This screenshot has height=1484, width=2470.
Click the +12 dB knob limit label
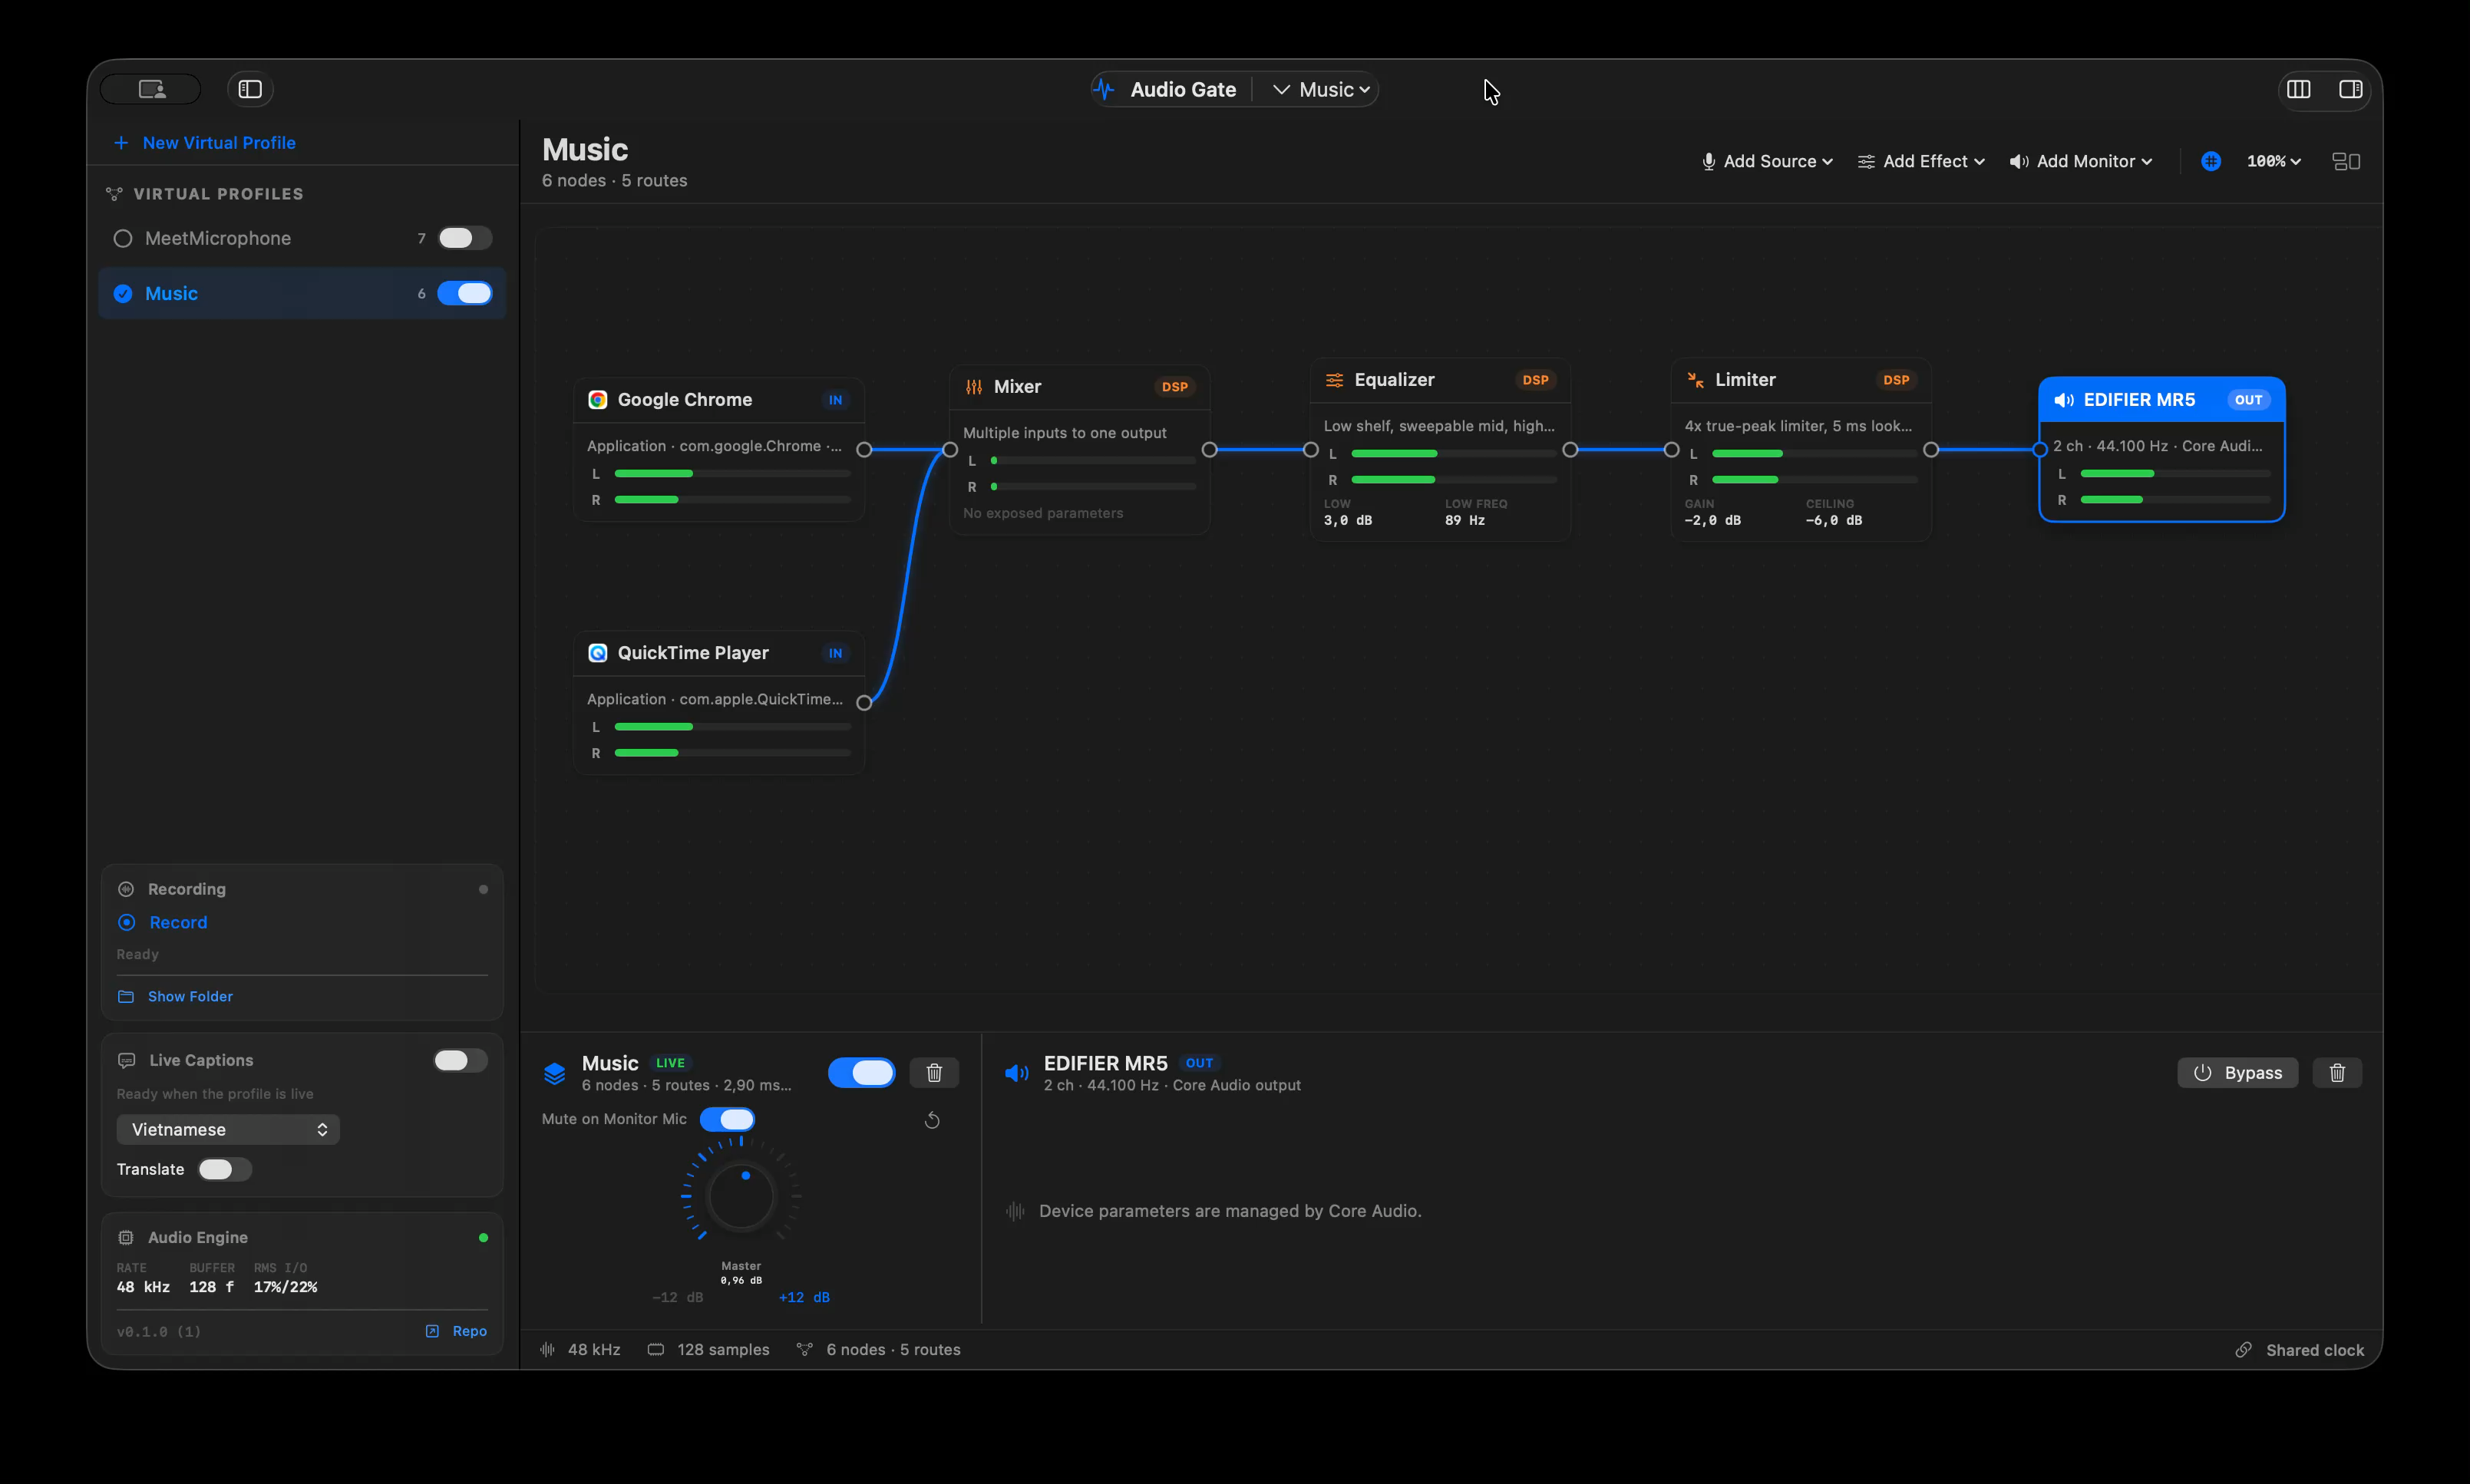804,1298
